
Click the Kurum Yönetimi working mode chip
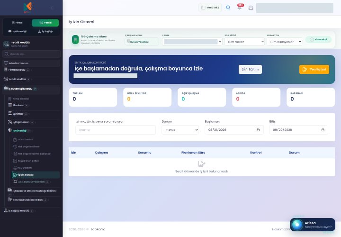pyautogui.click(x=142, y=42)
